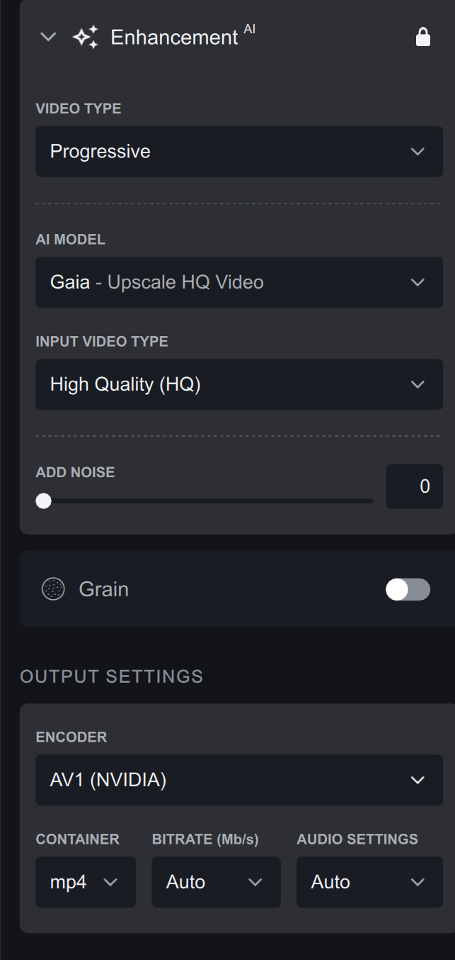Open the Audio Settings Auto dropdown

click(369, 882)
